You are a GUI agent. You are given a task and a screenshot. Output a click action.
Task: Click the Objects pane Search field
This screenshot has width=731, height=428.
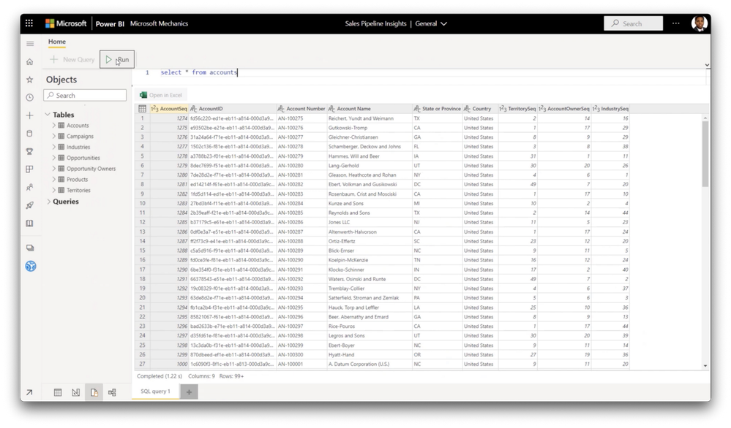(85, 95)
